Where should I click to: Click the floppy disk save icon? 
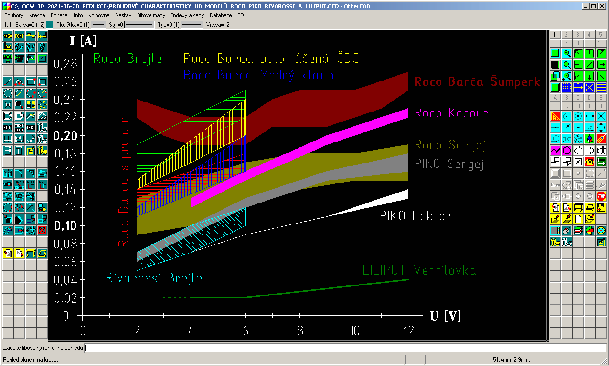[x=601, y=206]
